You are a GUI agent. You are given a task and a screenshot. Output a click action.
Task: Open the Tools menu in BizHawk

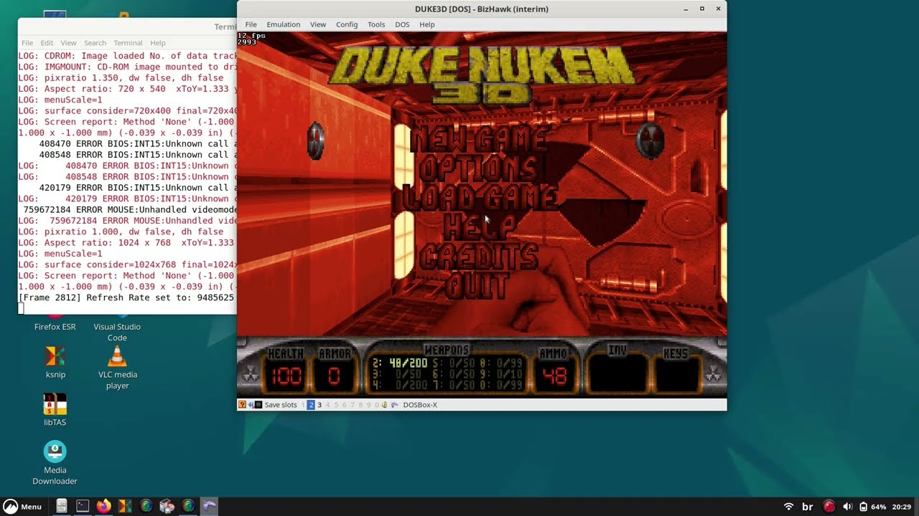pyautogui.click(x=376, y=24)
